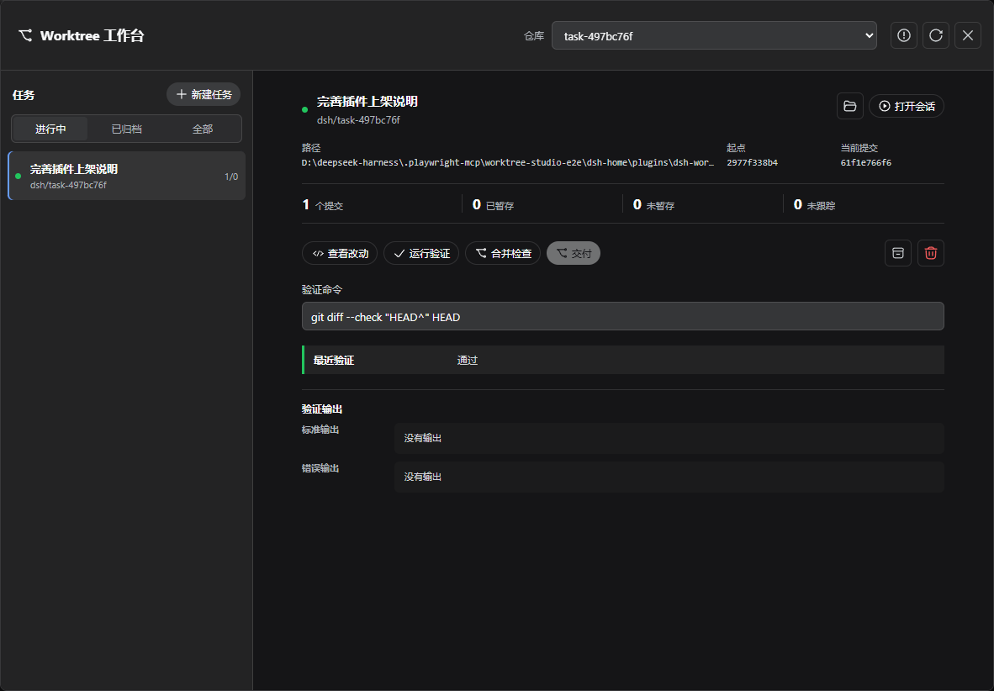Open the 仓库 repository dropdown
The height and width of the screenshot is (691, 994).
tap(715, 35)
